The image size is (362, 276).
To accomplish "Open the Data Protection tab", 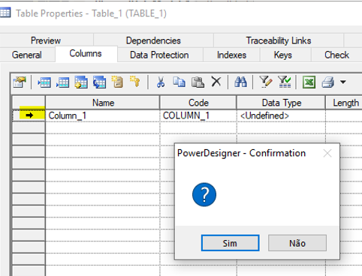I will (x=159, y=55).
